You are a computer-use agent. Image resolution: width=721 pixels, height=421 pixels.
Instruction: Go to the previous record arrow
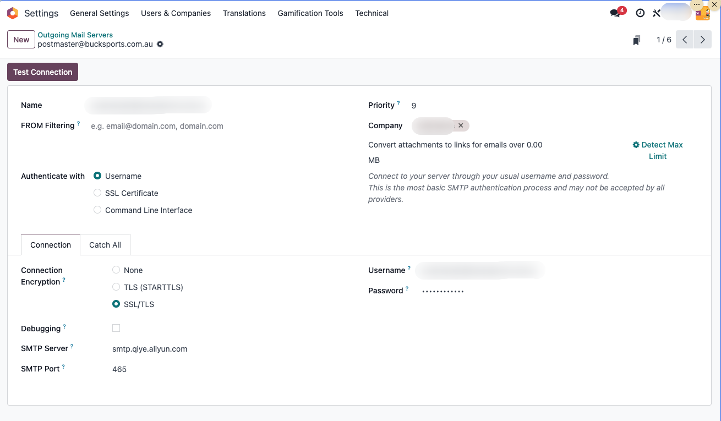pyautogui.click(x=685, y=40)
